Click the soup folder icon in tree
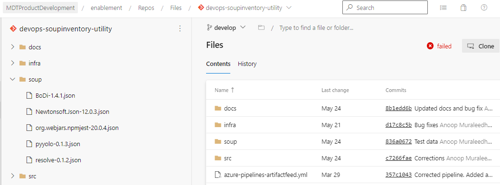Screen dimensions: 500x185 point(22,79)
